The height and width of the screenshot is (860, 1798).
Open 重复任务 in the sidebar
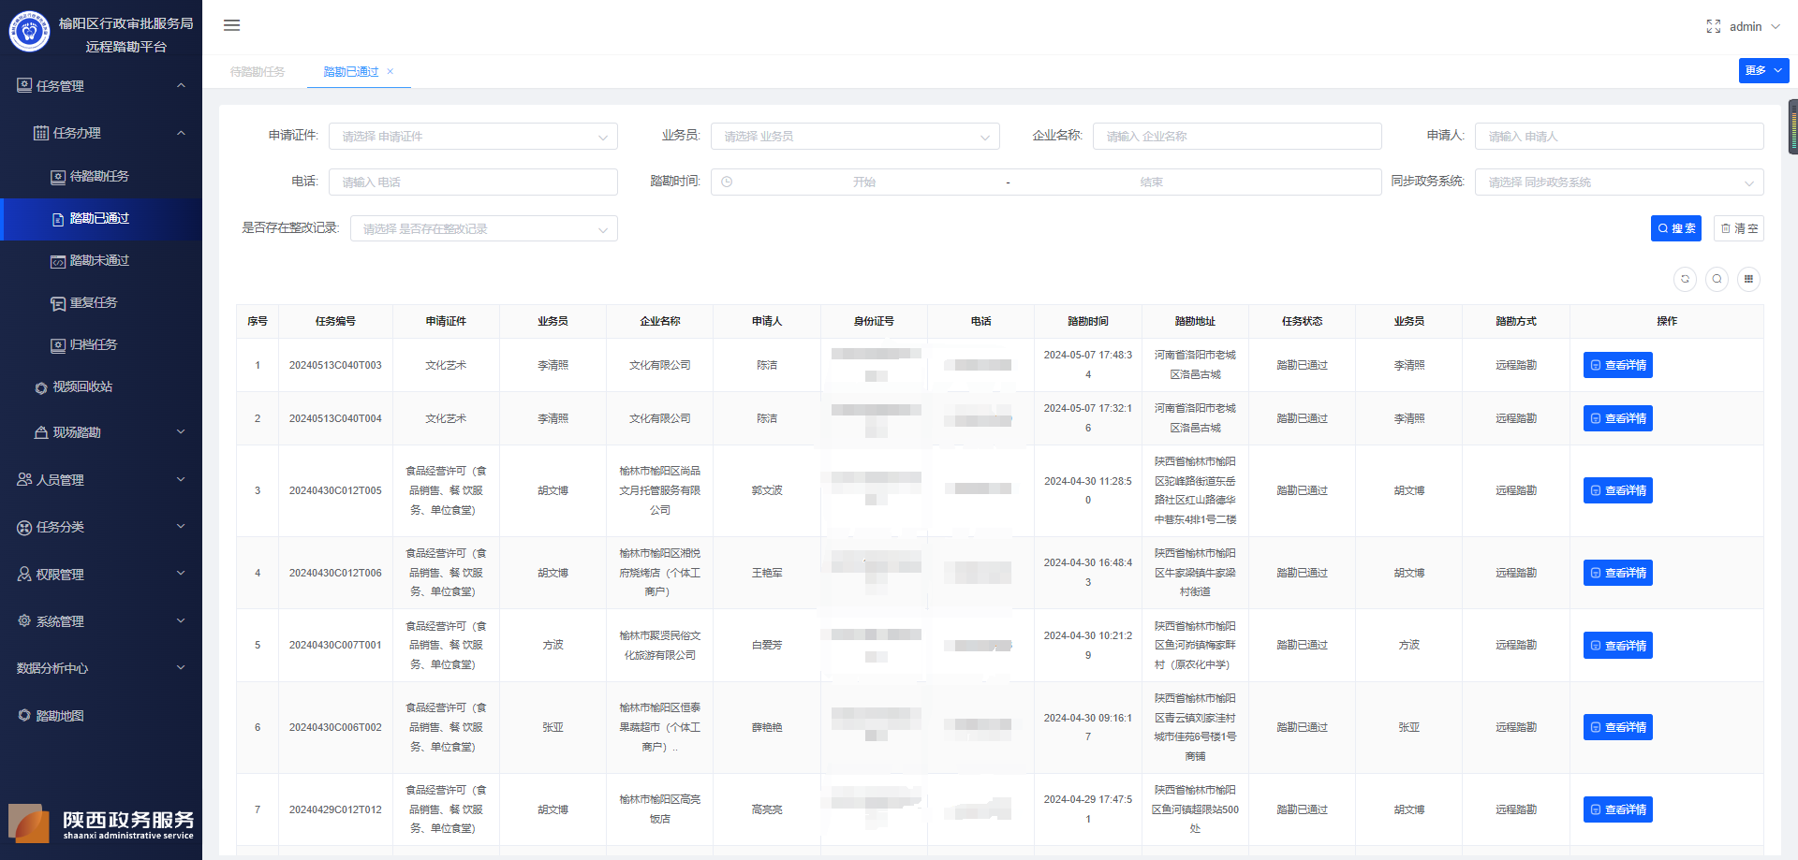[101, 303]
